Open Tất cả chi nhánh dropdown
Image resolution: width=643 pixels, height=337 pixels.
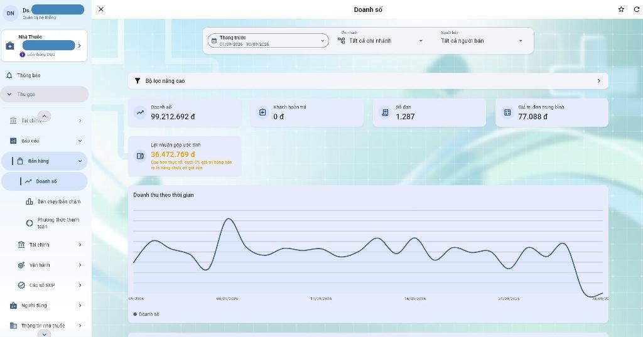click(x=380, y=41)
